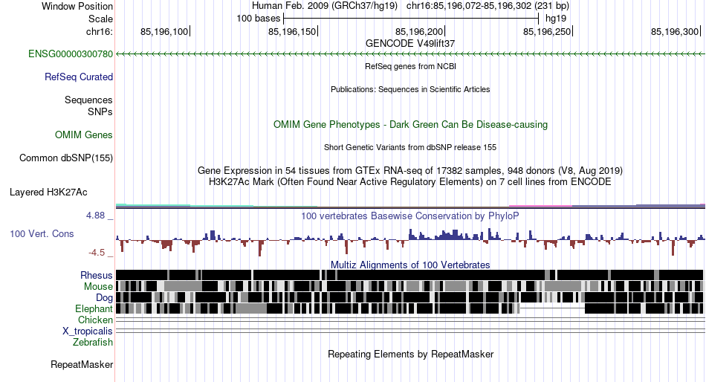Click the green ENSG00000300780 intron arrow line

[x=410, y=54]
